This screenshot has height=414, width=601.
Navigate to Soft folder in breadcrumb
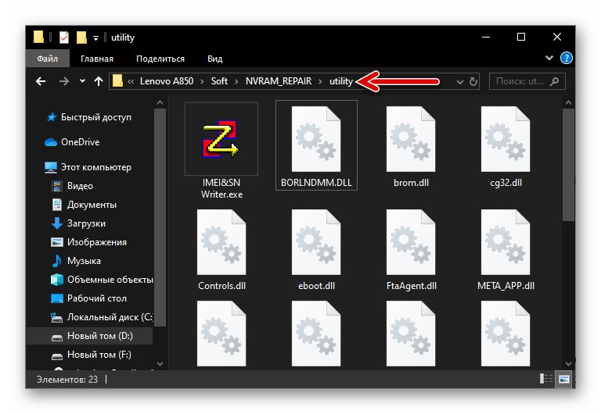219,81
